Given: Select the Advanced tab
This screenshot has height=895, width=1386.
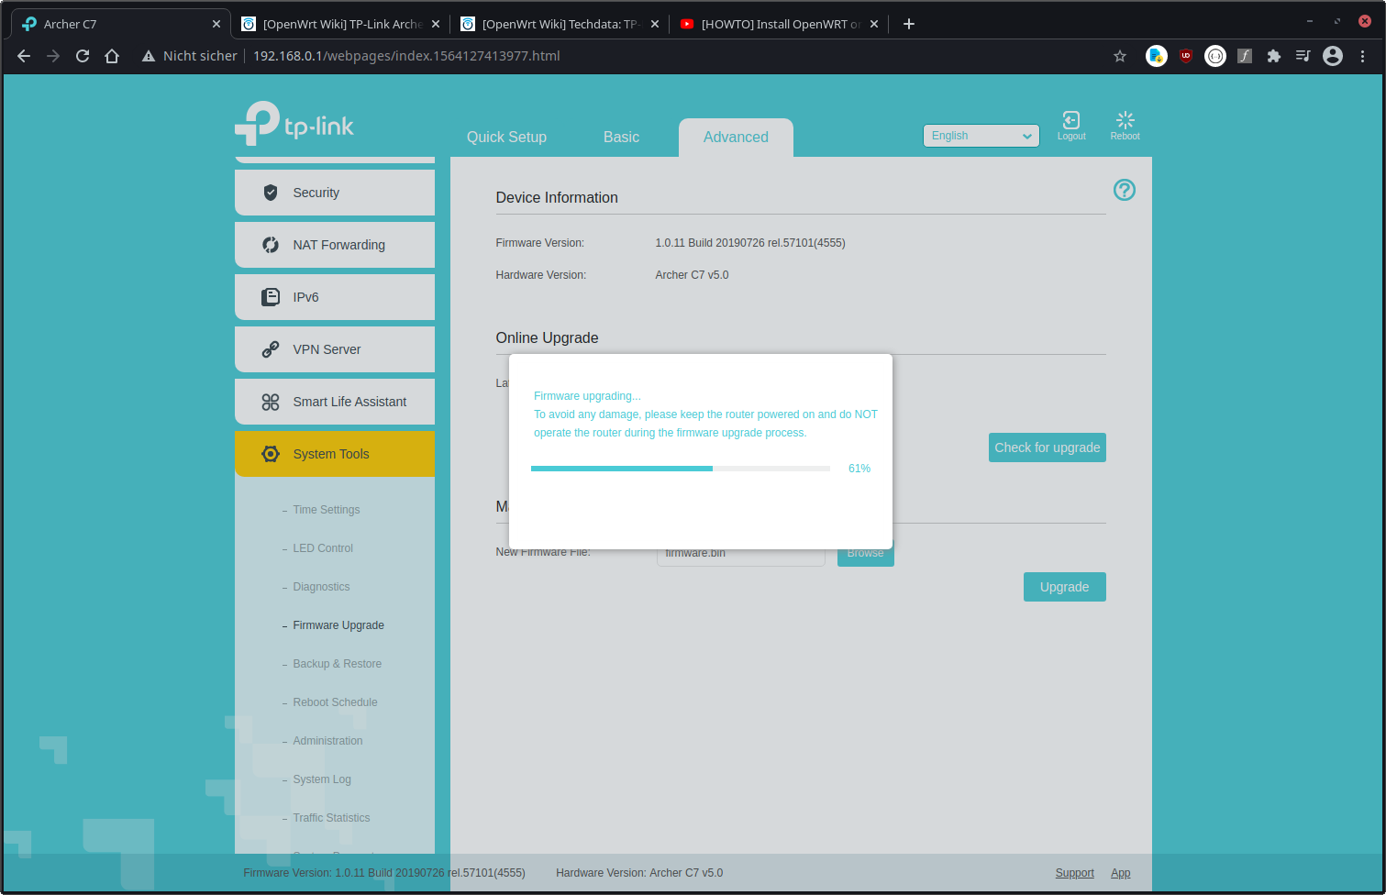Looking at the screenshot, I should pyautogui.click(x=736, y=138).
